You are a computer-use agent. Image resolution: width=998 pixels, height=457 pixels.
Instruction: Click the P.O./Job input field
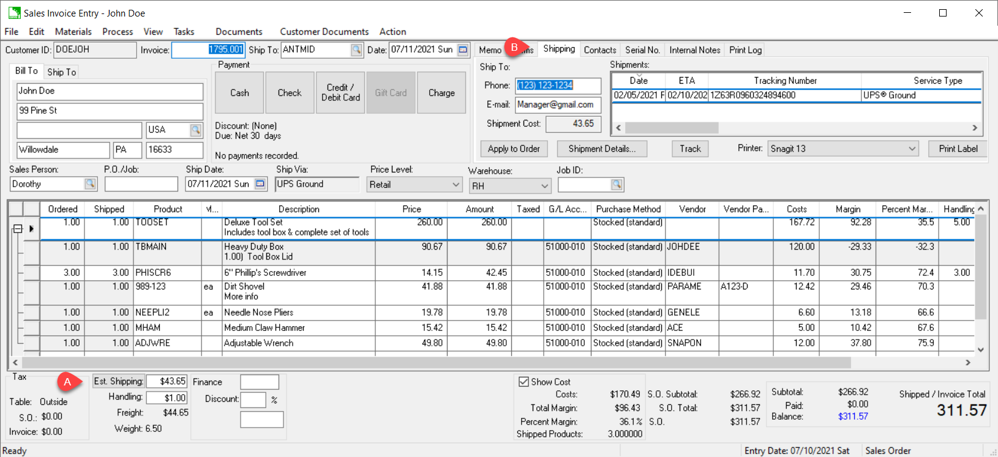pyautogui.click(x=141, y=184)
